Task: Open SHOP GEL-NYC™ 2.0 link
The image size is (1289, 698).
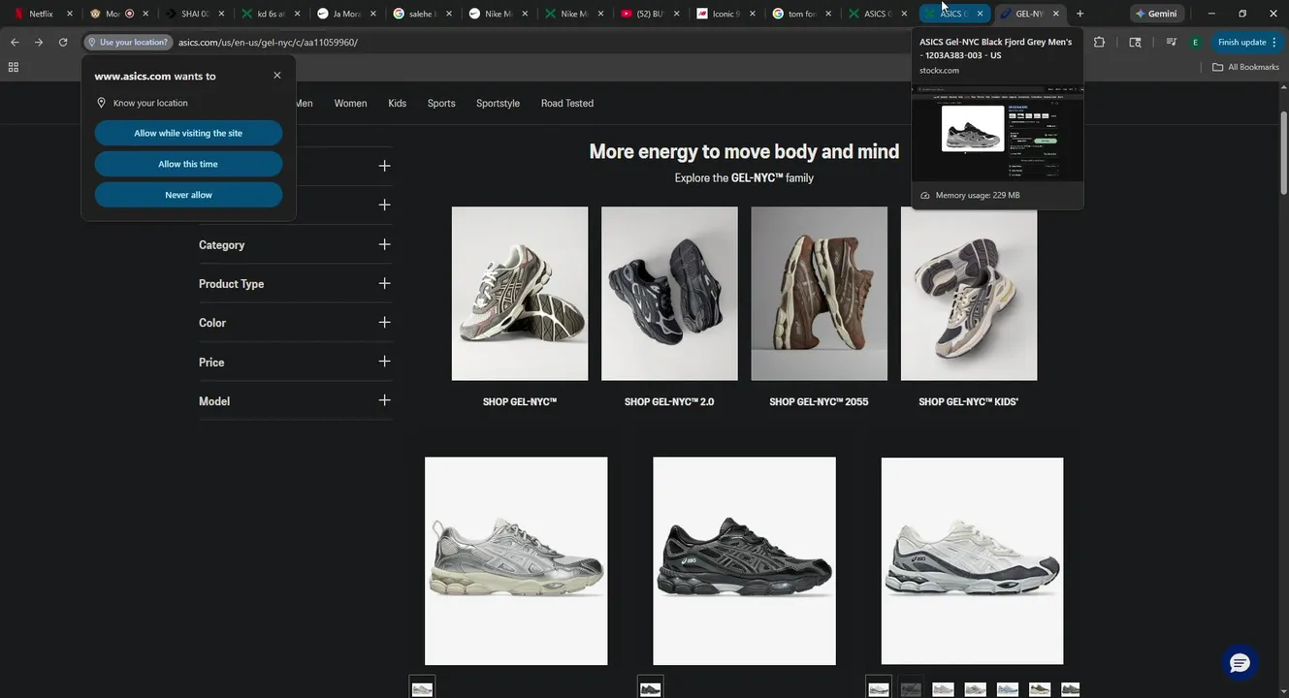Action: coord(669,401)
